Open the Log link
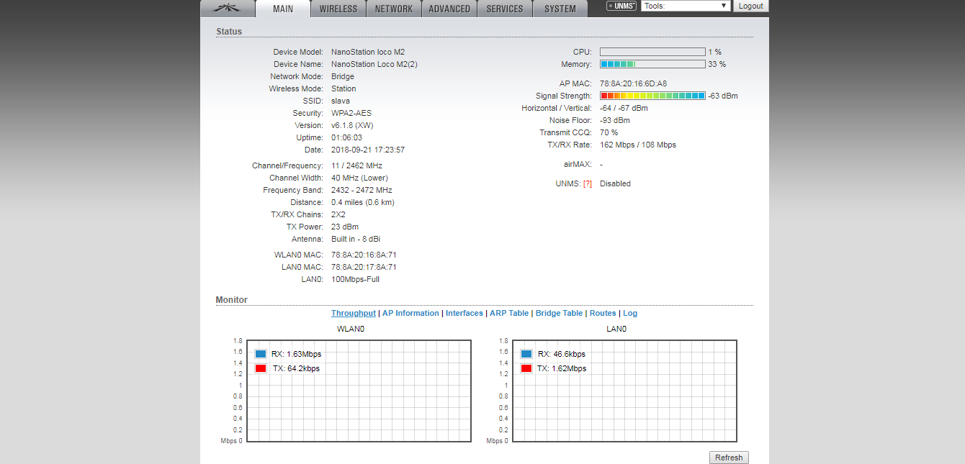This screenshot has width=965, height=464. (x=630, y=313)
